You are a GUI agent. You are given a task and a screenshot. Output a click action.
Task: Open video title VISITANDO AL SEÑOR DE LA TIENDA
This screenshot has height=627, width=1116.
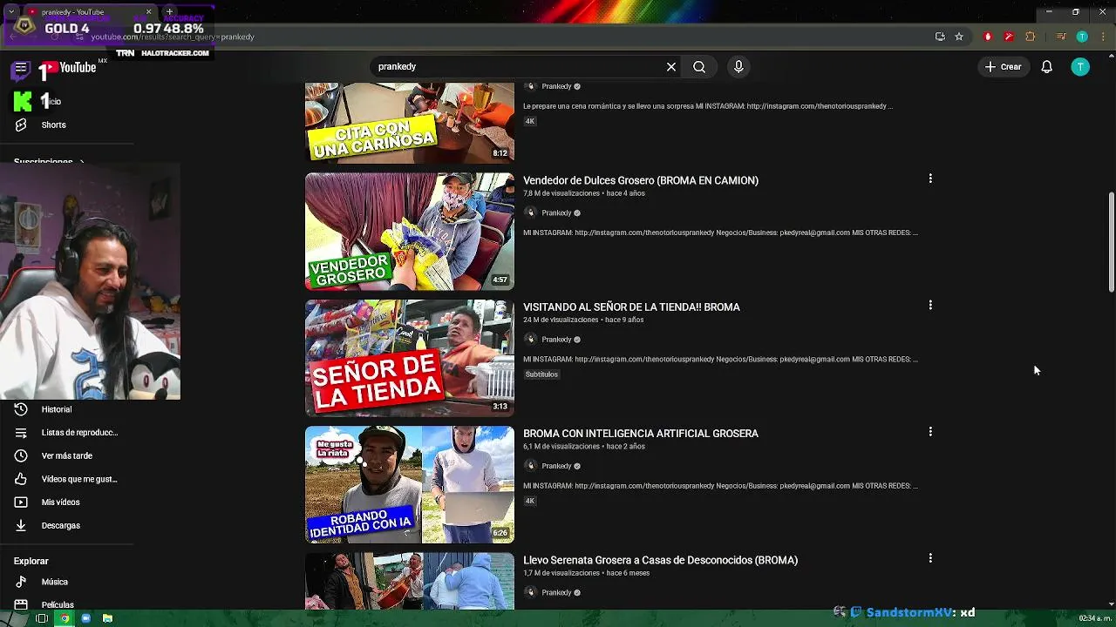click(631, 307)
